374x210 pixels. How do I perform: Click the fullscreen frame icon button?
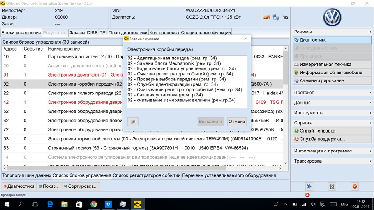coord(332,186)
